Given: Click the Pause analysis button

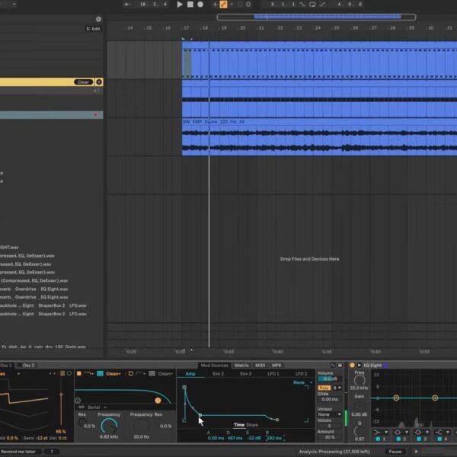Looking at the screenshot, I should (395, 451).
